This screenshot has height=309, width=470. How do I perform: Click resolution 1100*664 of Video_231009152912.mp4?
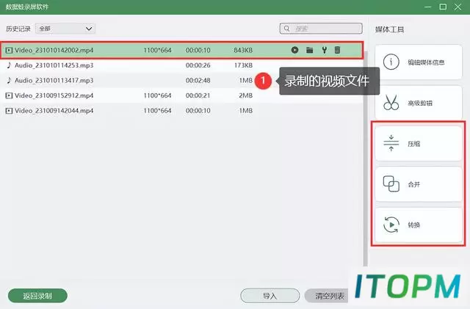point(157,95)
